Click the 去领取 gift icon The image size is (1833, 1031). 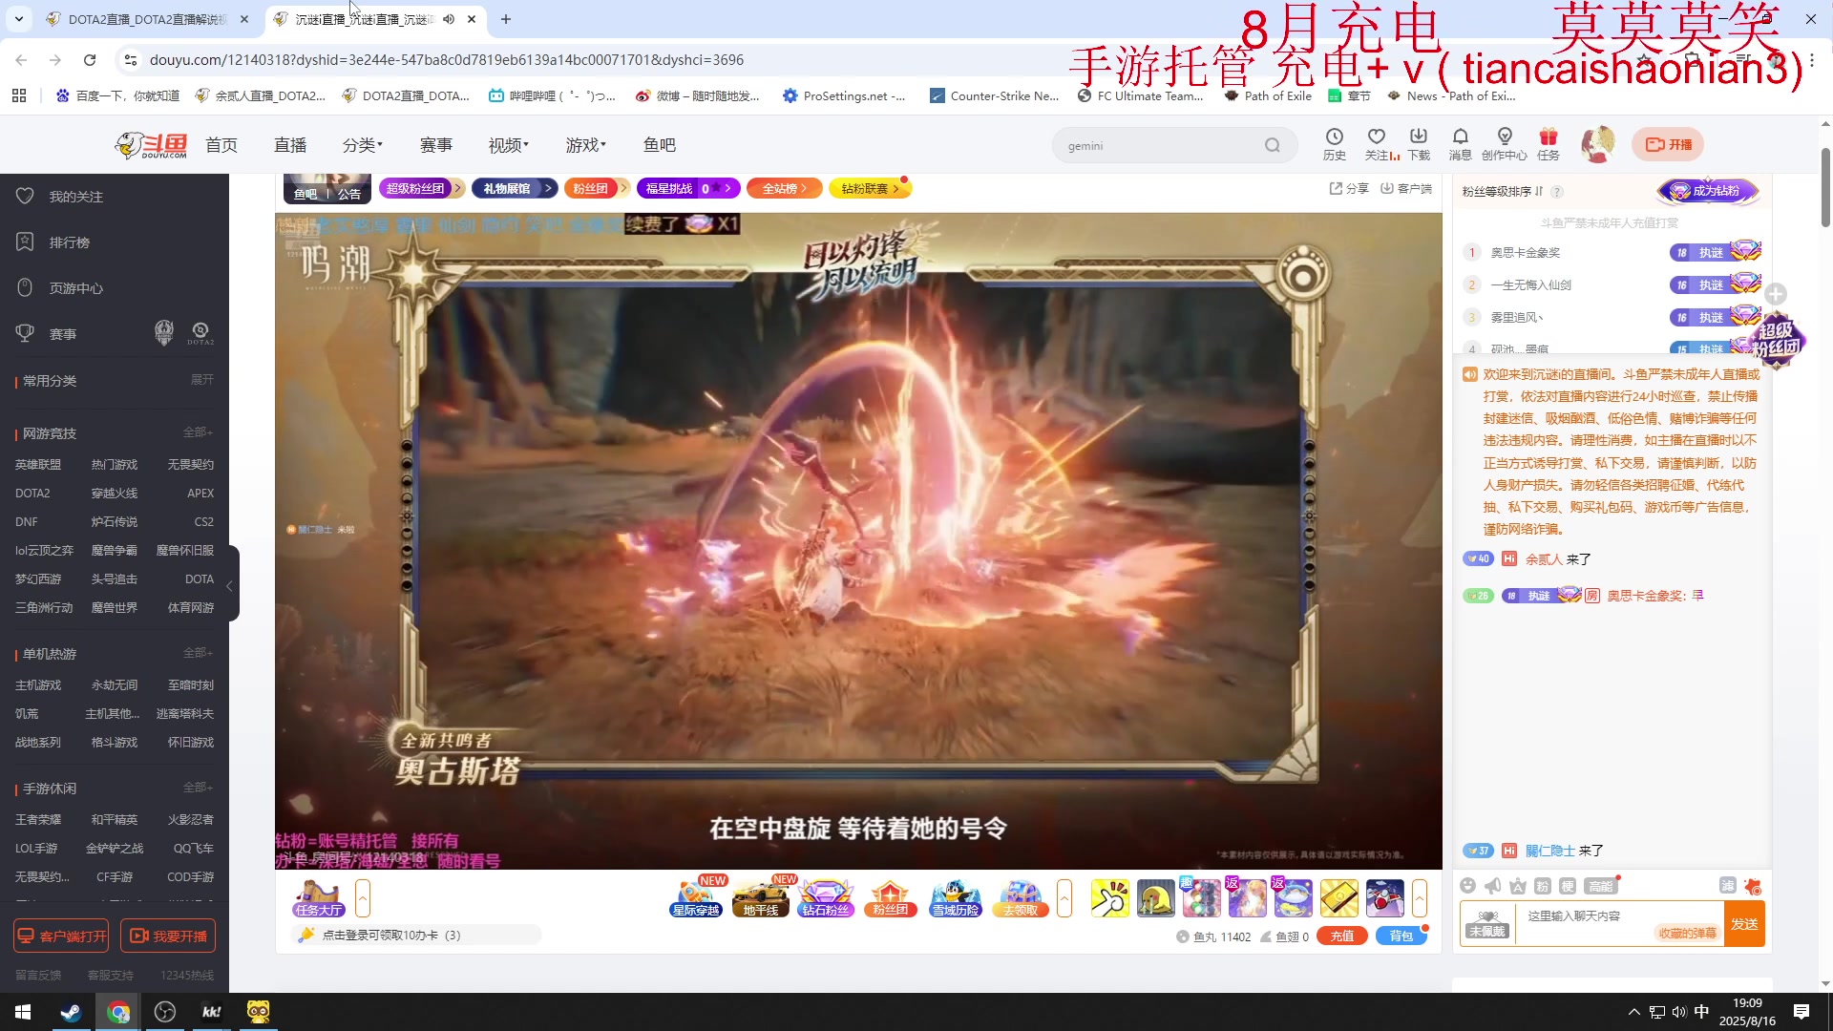click(1021, 898)
